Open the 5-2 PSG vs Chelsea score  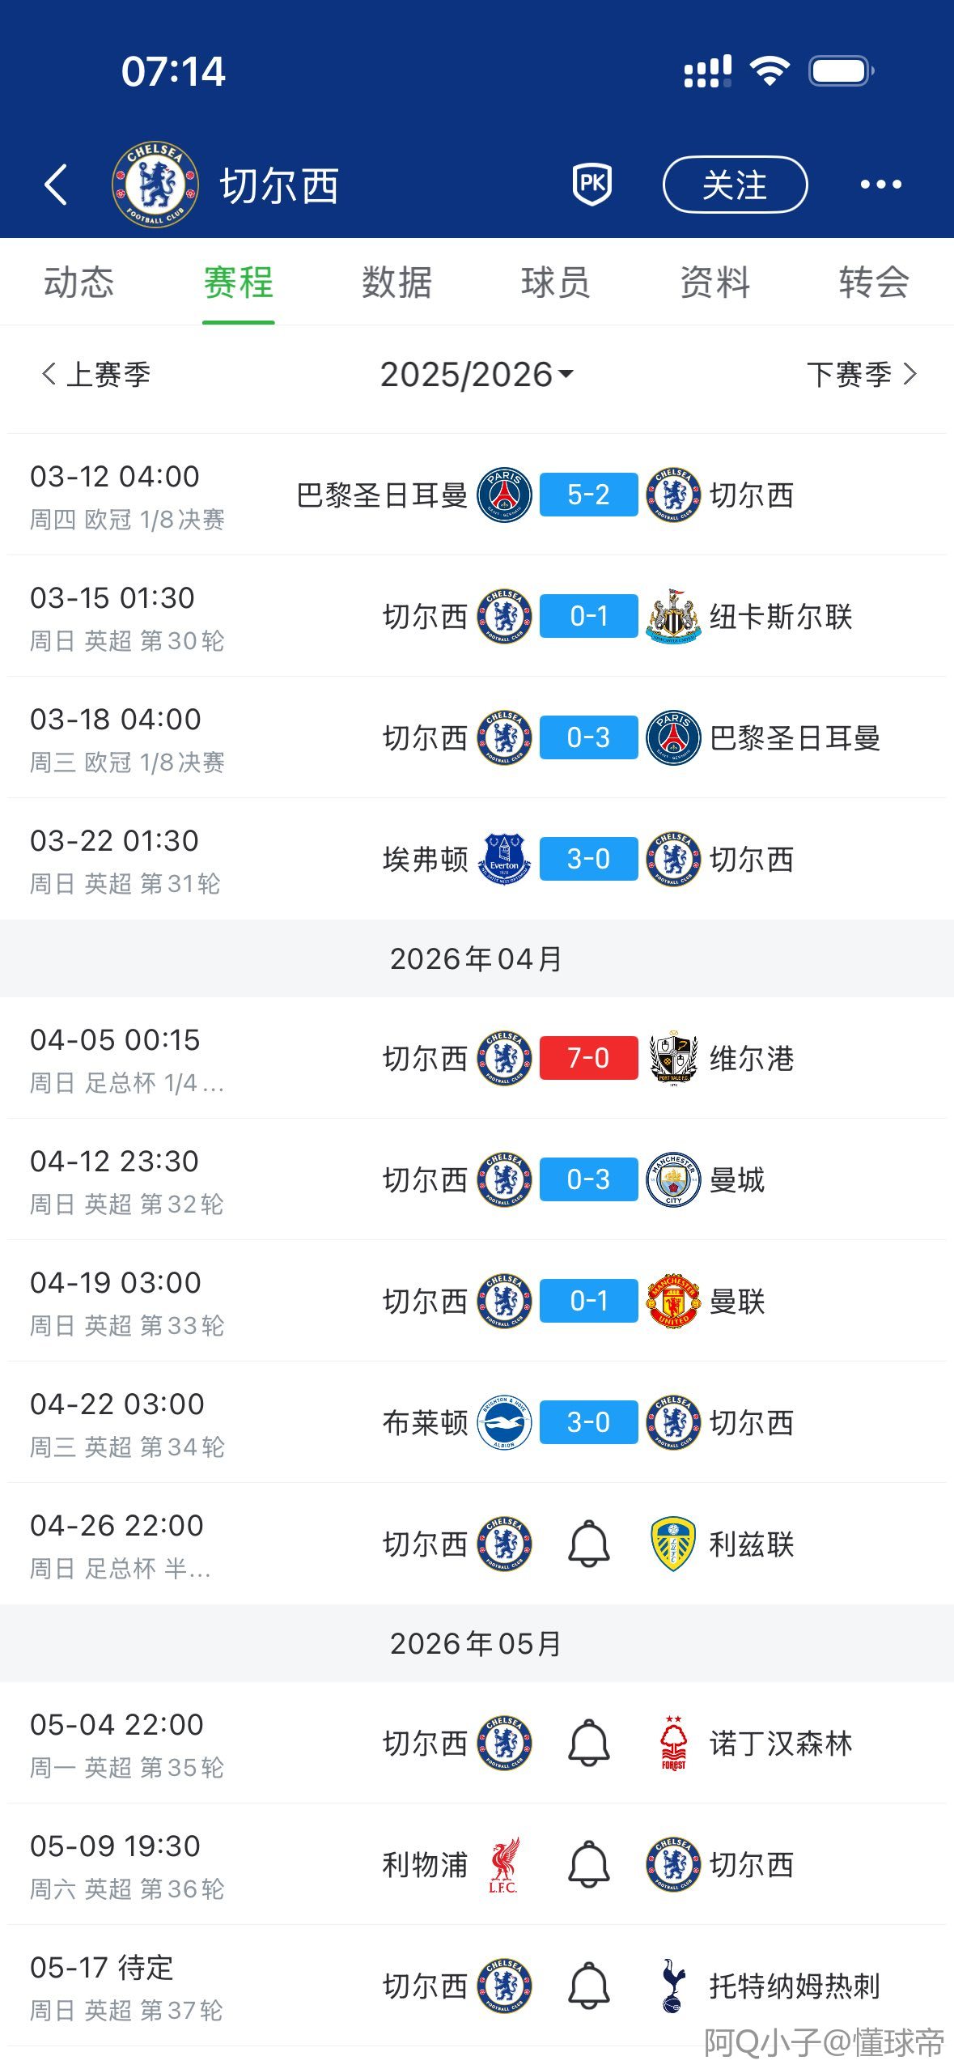(x=588, y=495)
